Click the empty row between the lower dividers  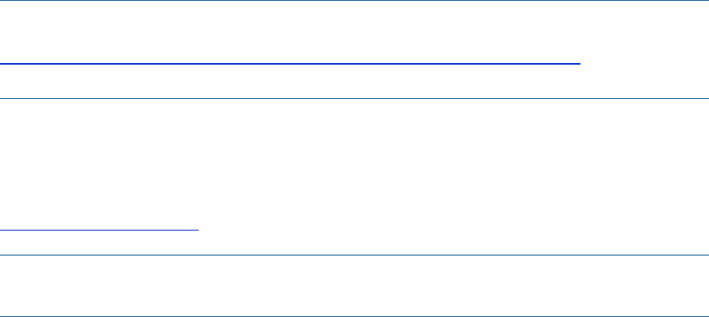pos(354,285)
